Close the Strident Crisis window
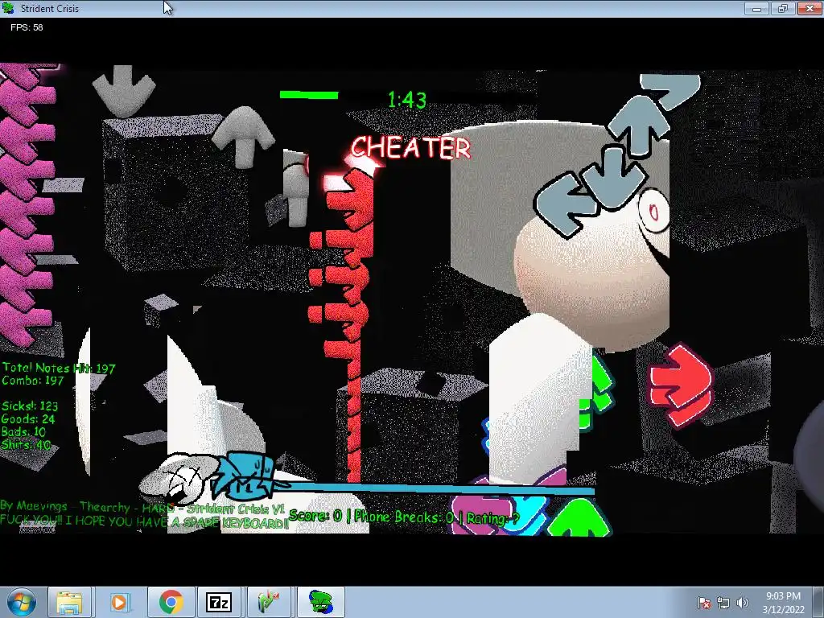Image resolution: width=824 pixels, height=618 pixels. coord(810,8)
